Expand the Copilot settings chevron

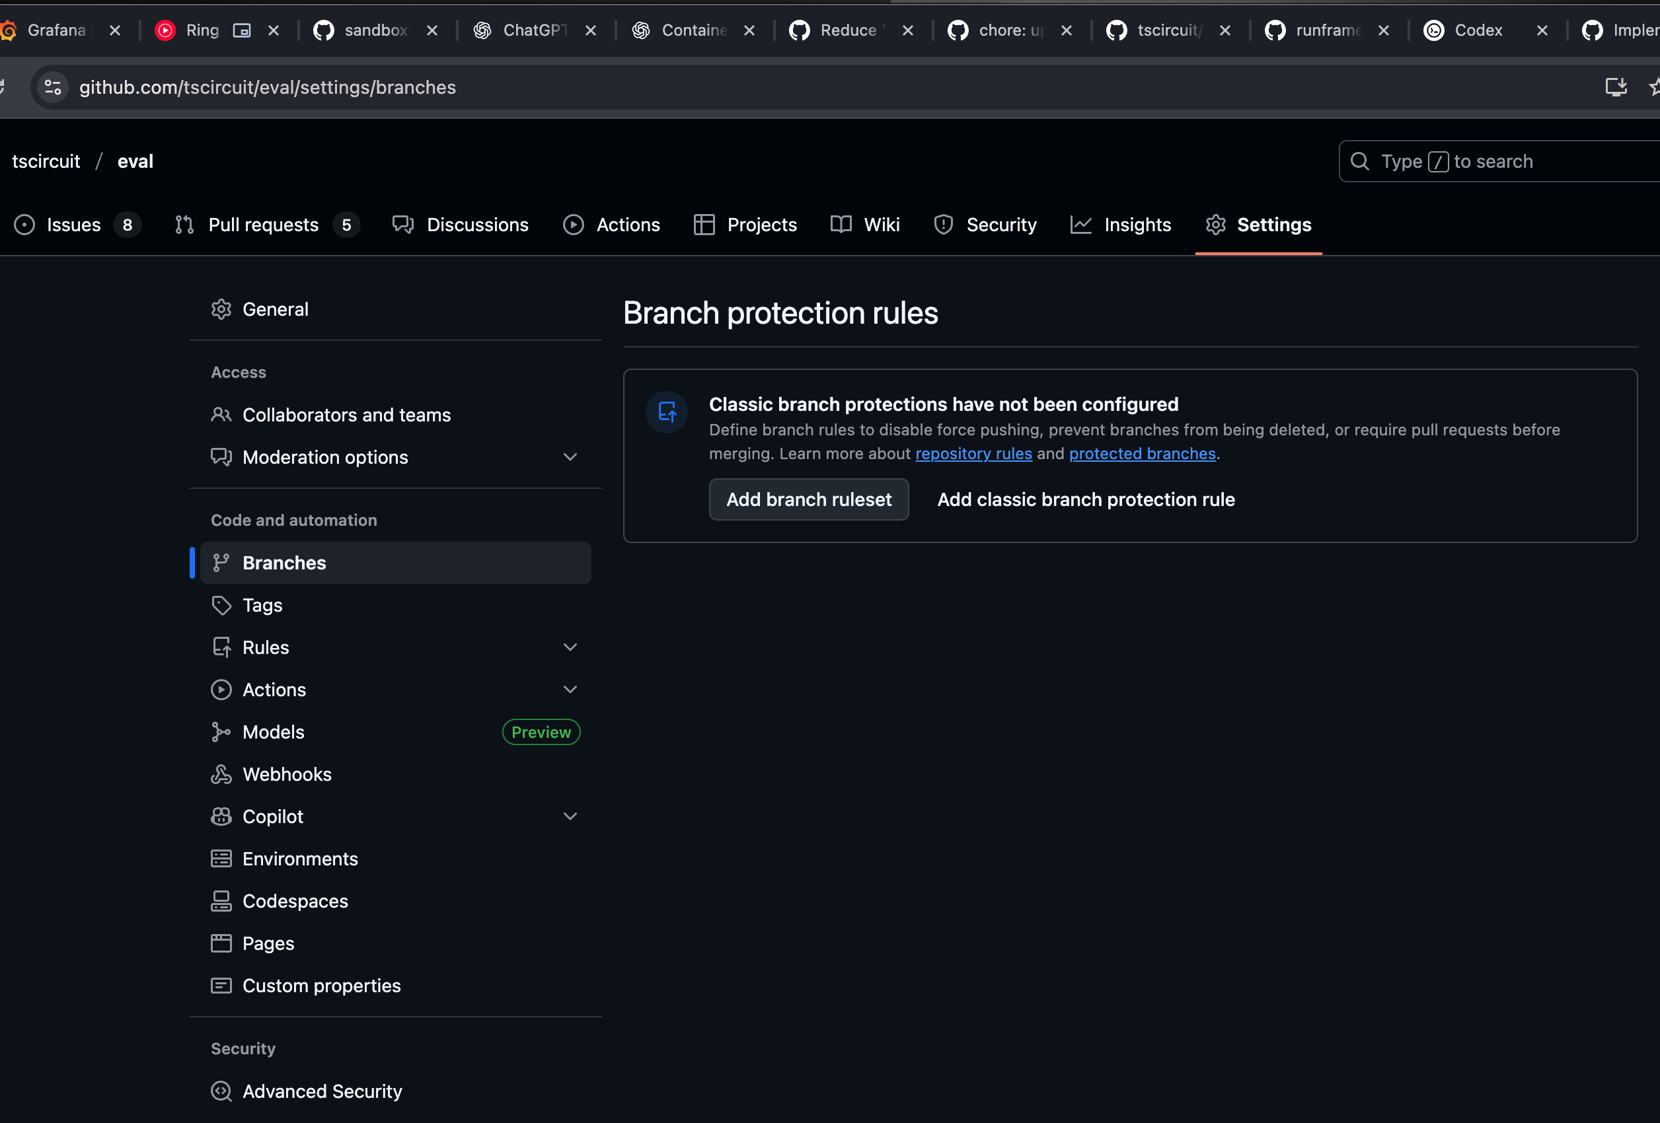(569, 816)
